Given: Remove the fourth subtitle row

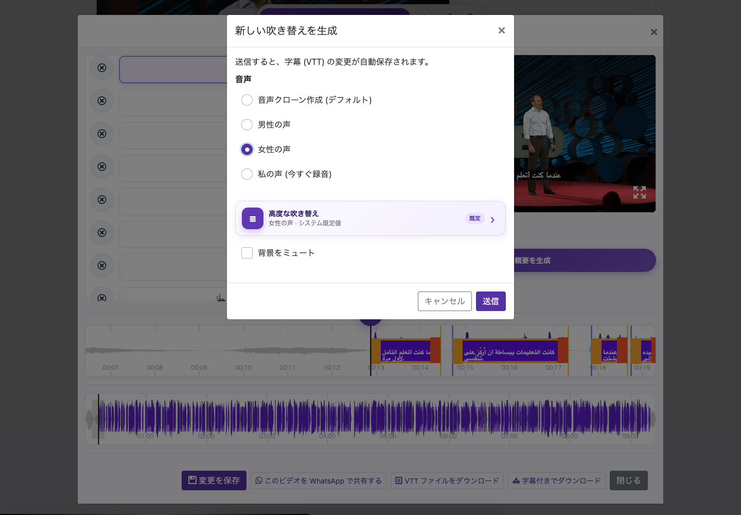Looking at the screenshot, I should coord(102,166).
